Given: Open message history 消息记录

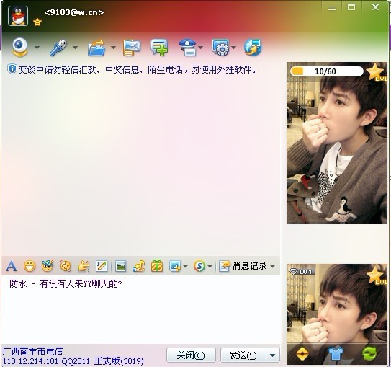Looking at the screenshot, I should [243, 266].
